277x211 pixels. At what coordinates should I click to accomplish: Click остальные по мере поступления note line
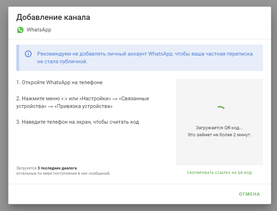tap(63, 173)
